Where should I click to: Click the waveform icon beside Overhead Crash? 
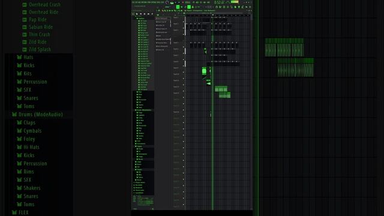point(25,5)
